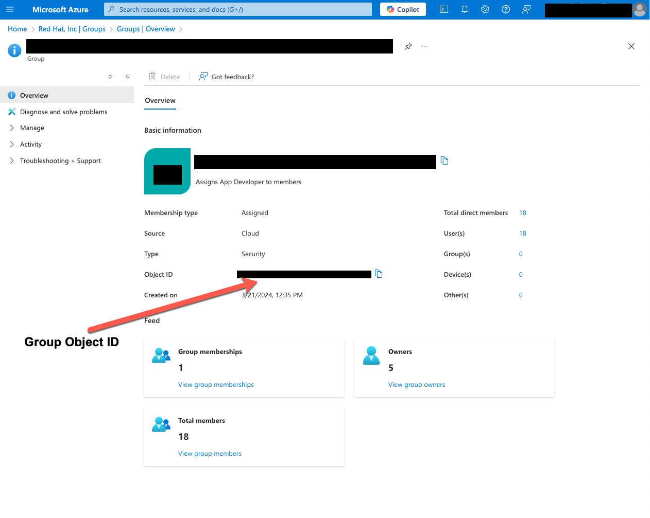Open Azure Cloud Shell from the top bar

pos(443,9)
